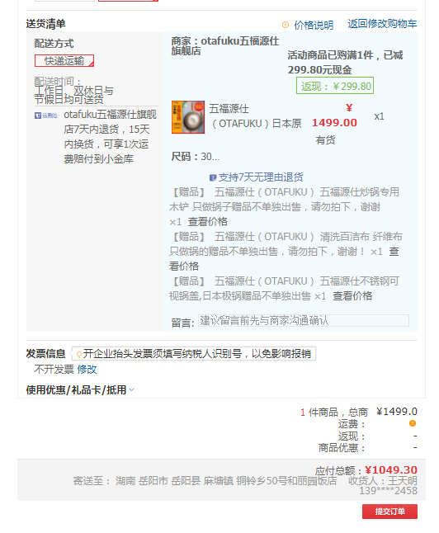439x533 pixels.
Task: Select 快递运输 delivery method option
Action: pyautogui.click(x=64, y=60)
